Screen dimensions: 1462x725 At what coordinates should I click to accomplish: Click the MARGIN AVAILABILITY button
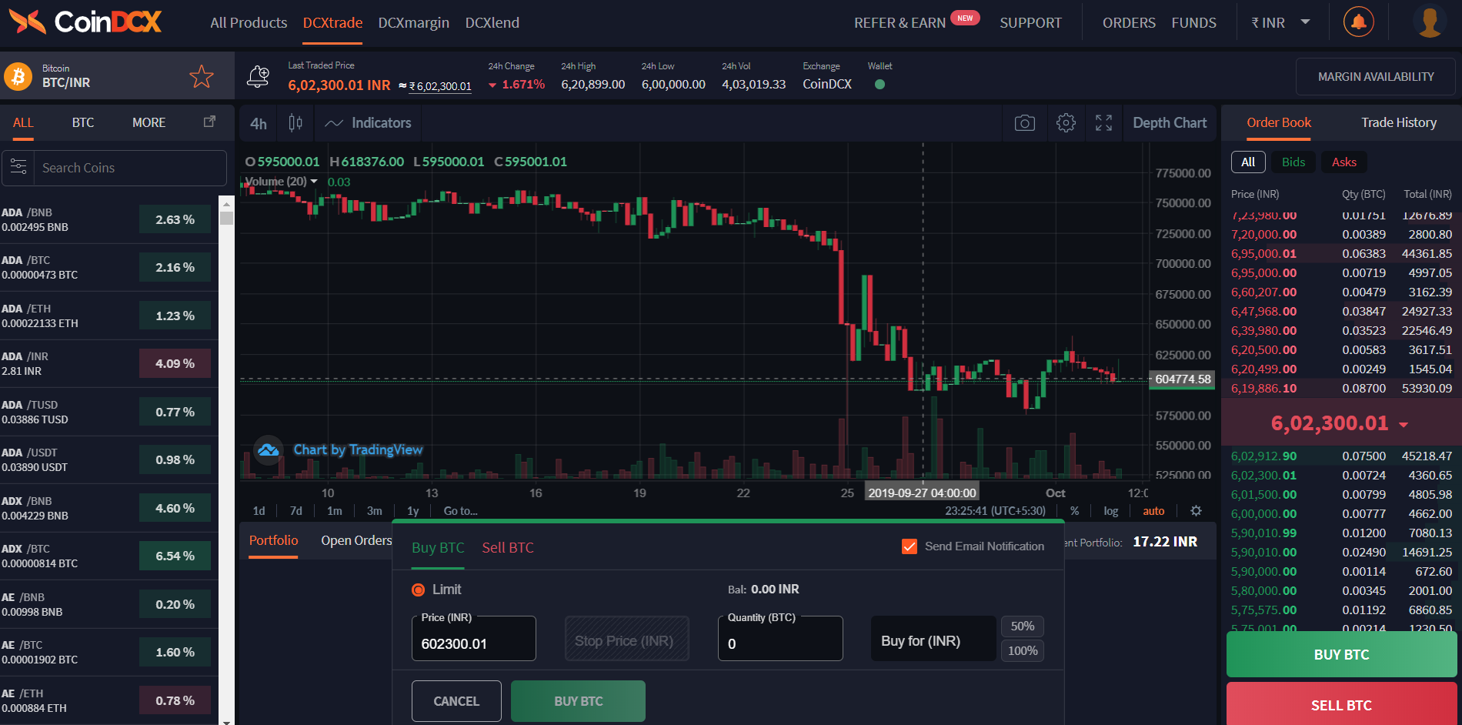[x=1375, y=77]
